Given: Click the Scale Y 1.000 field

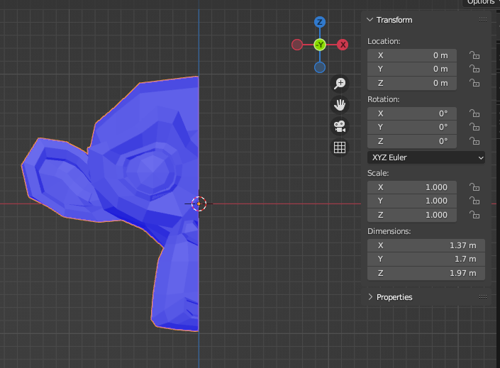Looking at the screenshot, I should click(x=412, y=201).
